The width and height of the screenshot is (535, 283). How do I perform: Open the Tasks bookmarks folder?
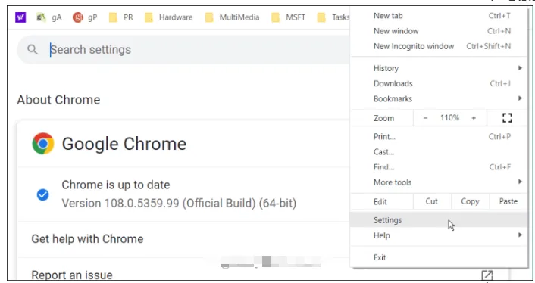[333, 17]
